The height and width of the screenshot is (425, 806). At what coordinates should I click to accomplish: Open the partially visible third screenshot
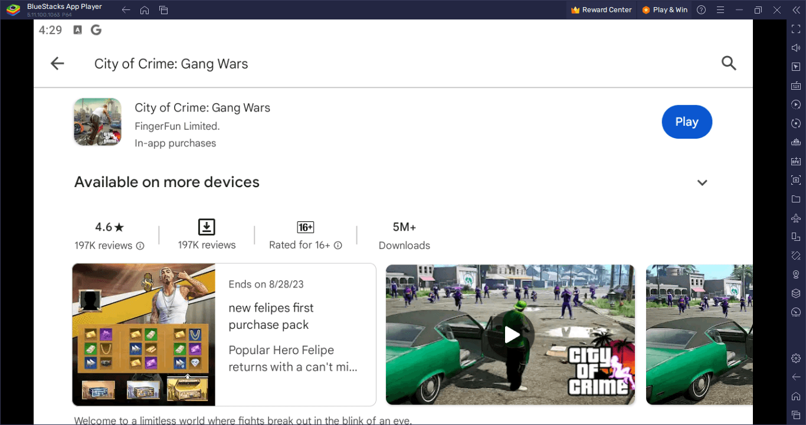coord(699,335)
